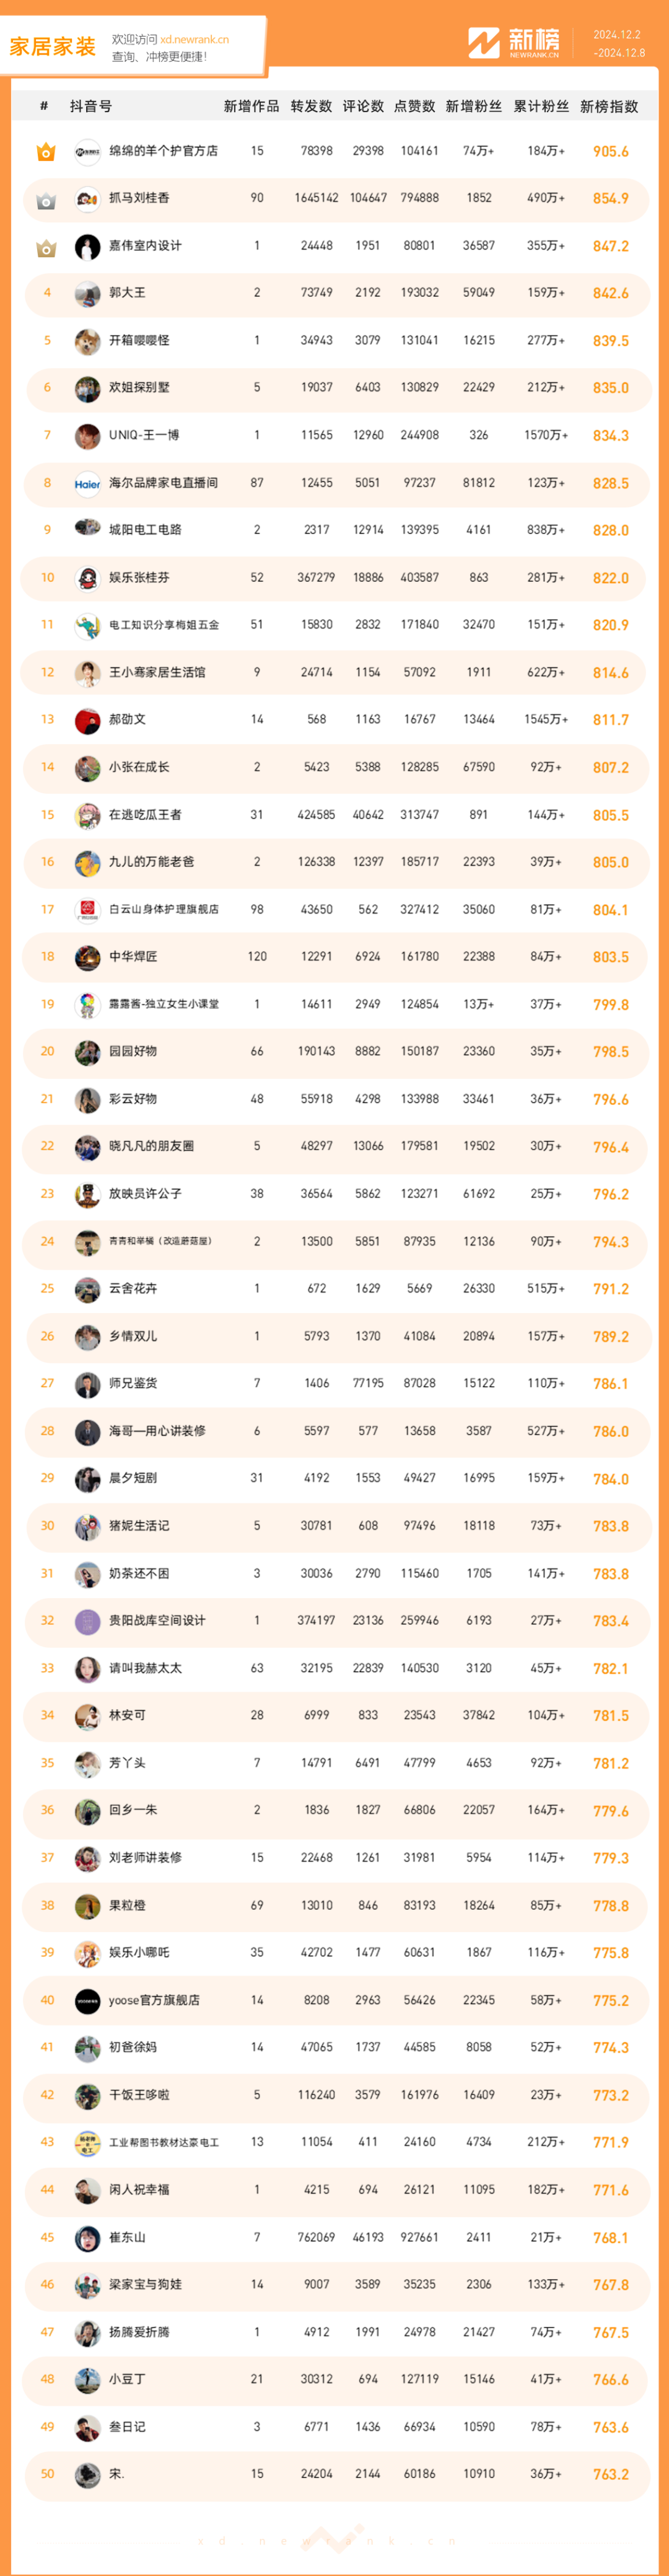The height and width of the screenshot is (2576, 669).
Task: Click the 崔东山 account row name
Action: point(127,2237)
